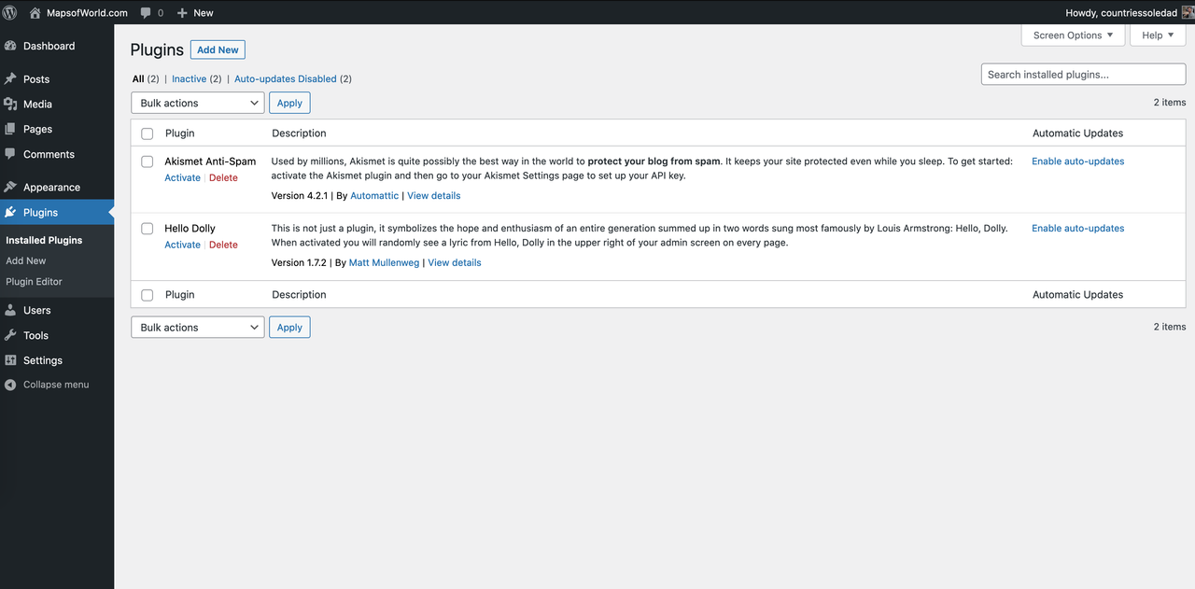Check the Hello Dolly checkbox

point(148,229)
